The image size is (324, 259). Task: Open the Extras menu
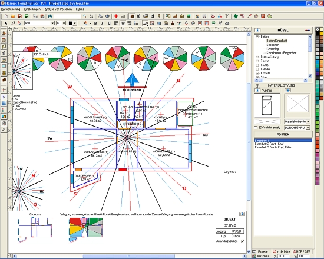(x=80, y=9)
